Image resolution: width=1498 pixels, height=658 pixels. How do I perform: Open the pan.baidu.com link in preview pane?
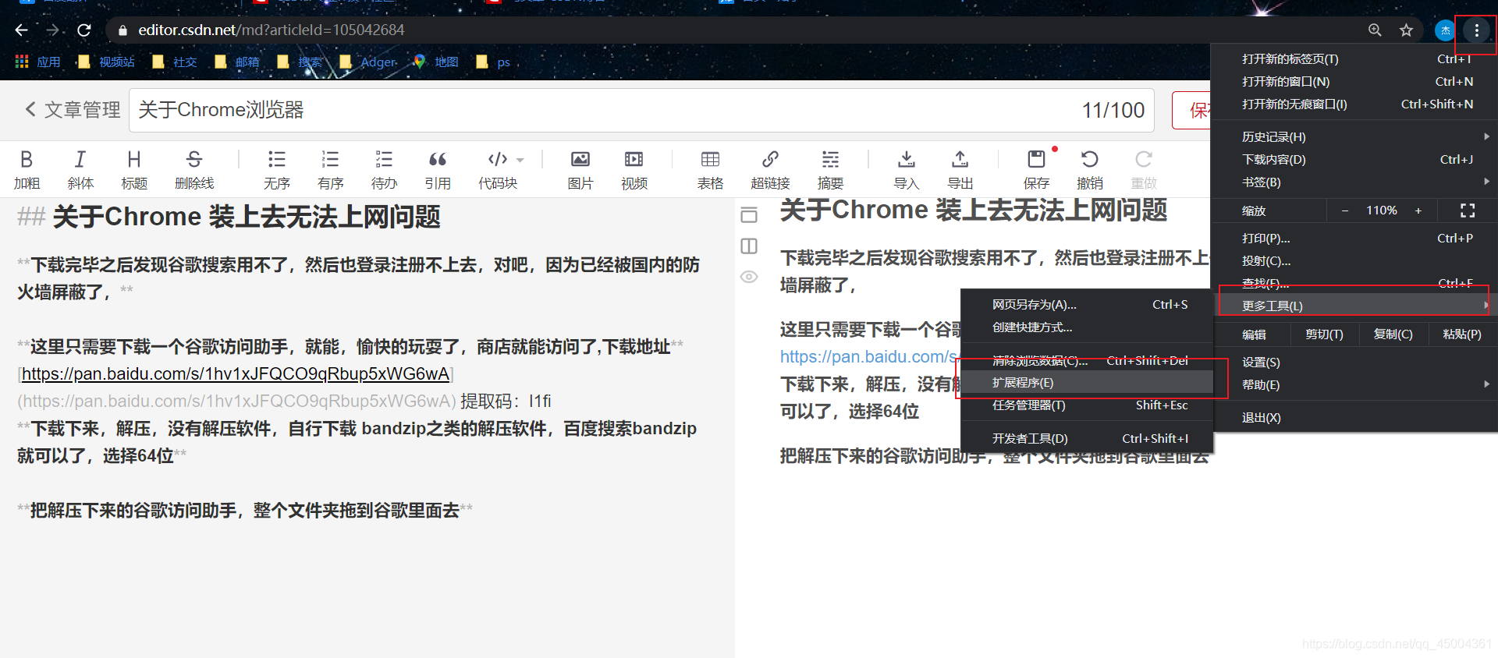tap(869, 356)
